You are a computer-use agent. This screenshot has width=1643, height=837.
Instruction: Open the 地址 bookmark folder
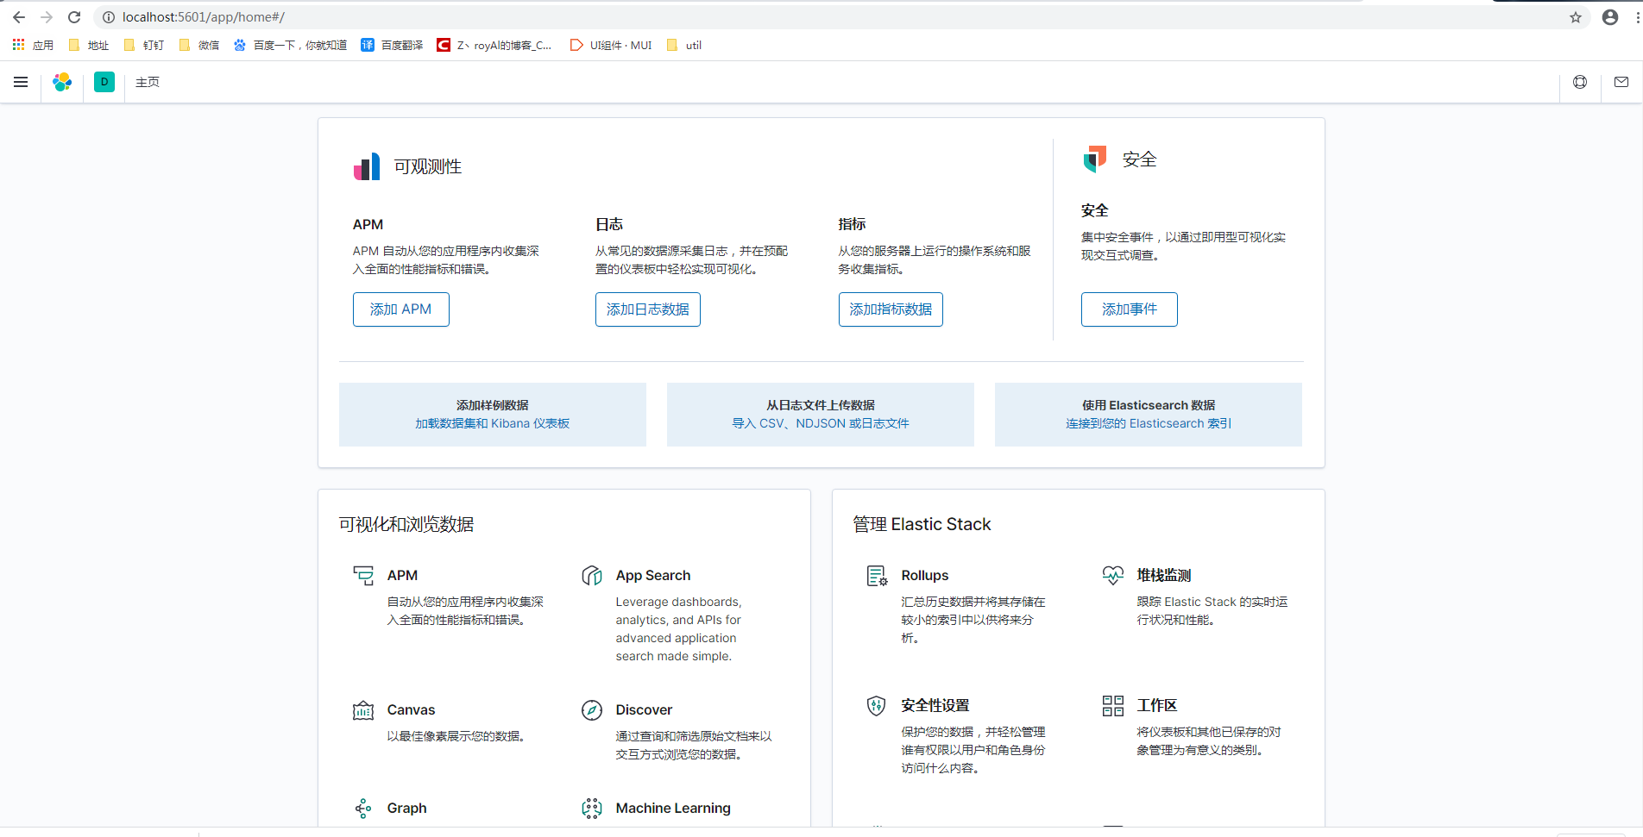(x=89, y=45)
